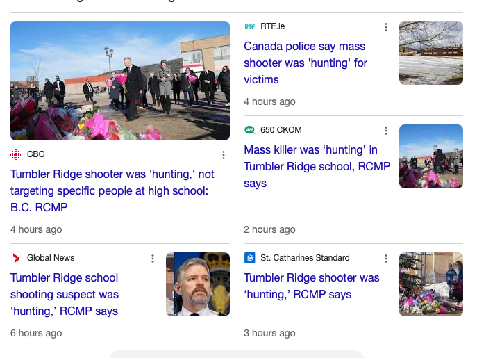Click the RTE.ie snowy building thumbnail
This screenshot has height=358, width=477.
431,53
